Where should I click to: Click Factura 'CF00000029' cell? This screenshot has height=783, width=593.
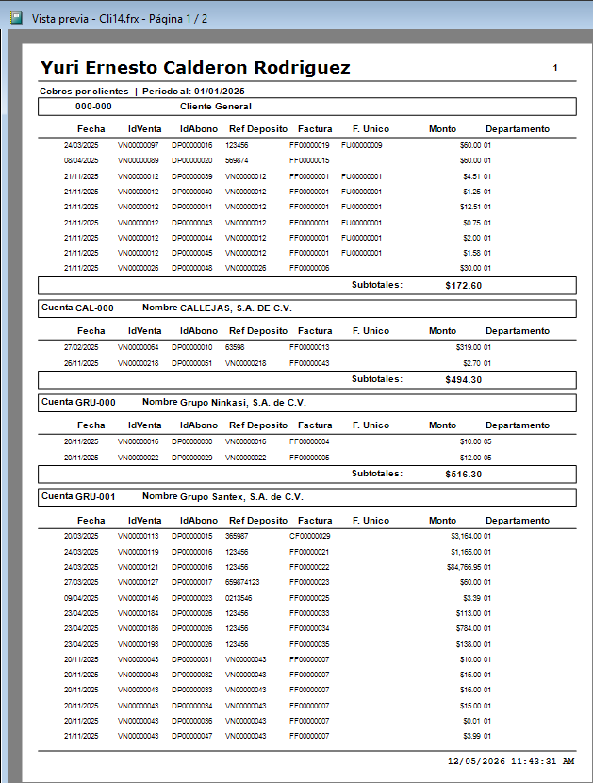click(x=309, y=537)
